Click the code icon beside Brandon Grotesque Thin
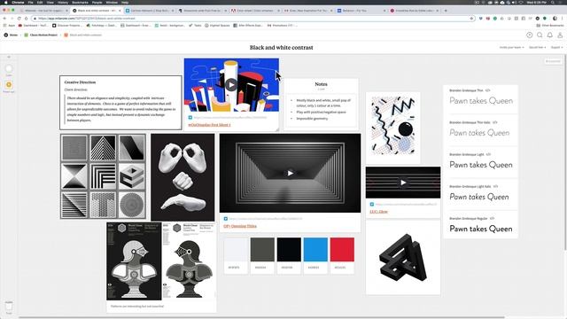Image resolution: width=567 pixels, height=319 pixels. click(488, 90)
